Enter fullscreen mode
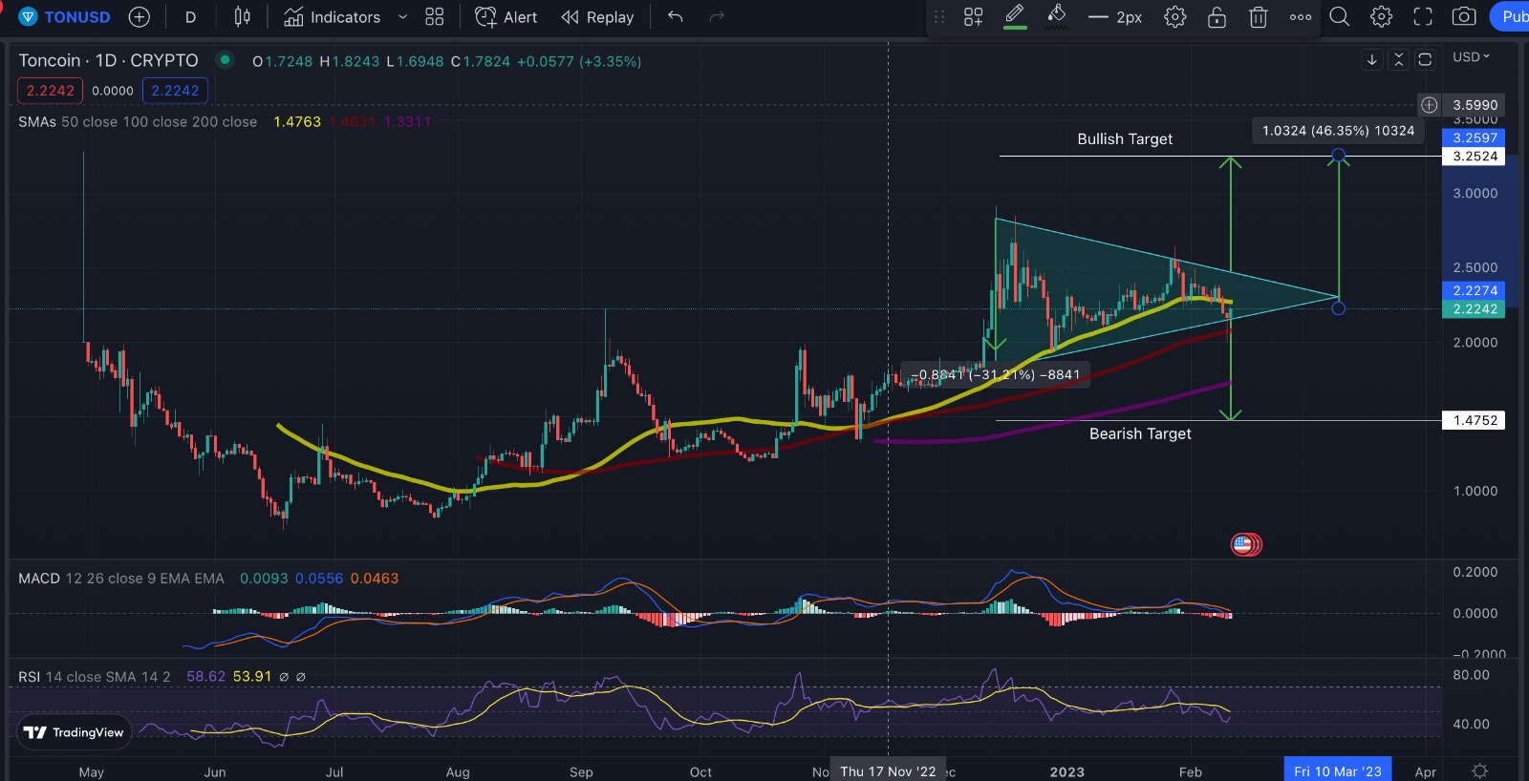1529x781 pixels. [1423, 17]
